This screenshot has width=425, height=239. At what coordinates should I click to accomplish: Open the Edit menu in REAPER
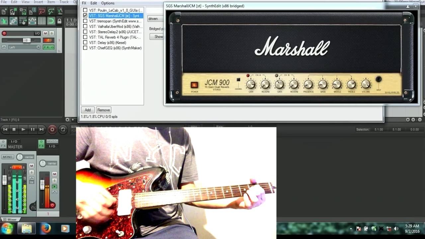[x=14, y=2]
